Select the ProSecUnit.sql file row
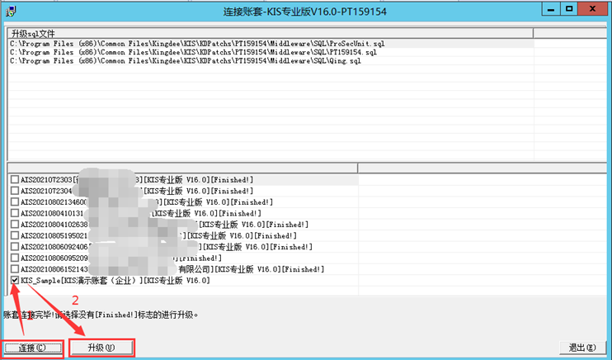Screen dimensions: 612x360 point(271,44)
